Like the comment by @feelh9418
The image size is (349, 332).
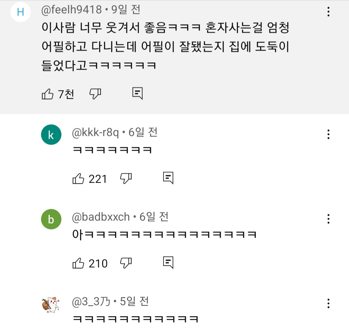pyautogui.click(x=48, y=94)
